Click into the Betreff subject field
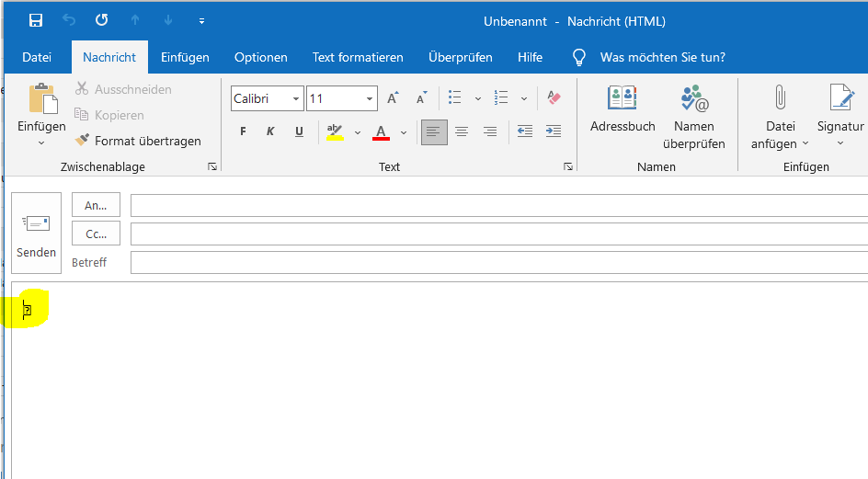The width and height of the screenshot is (868, 479). click(499, 262)
